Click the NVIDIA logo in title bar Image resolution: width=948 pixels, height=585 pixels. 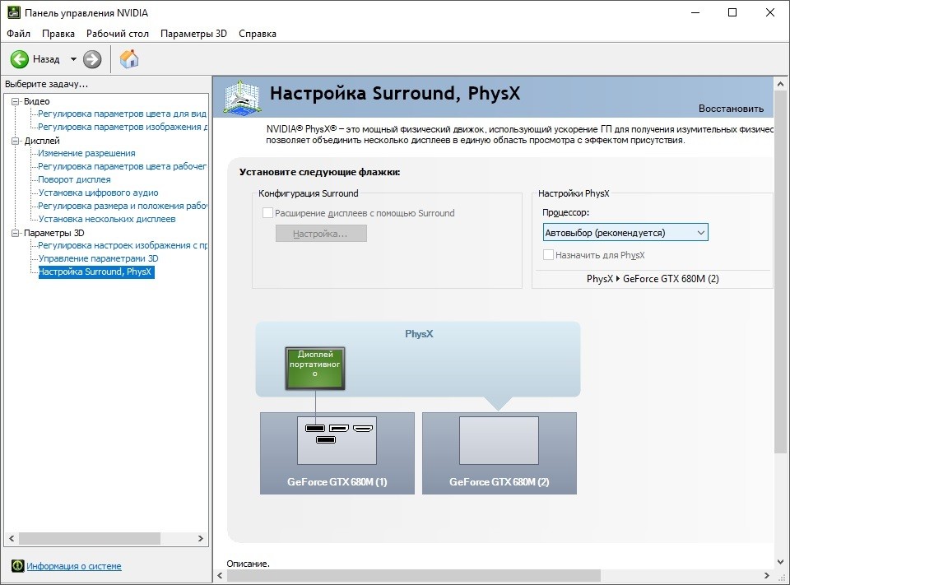13,12
